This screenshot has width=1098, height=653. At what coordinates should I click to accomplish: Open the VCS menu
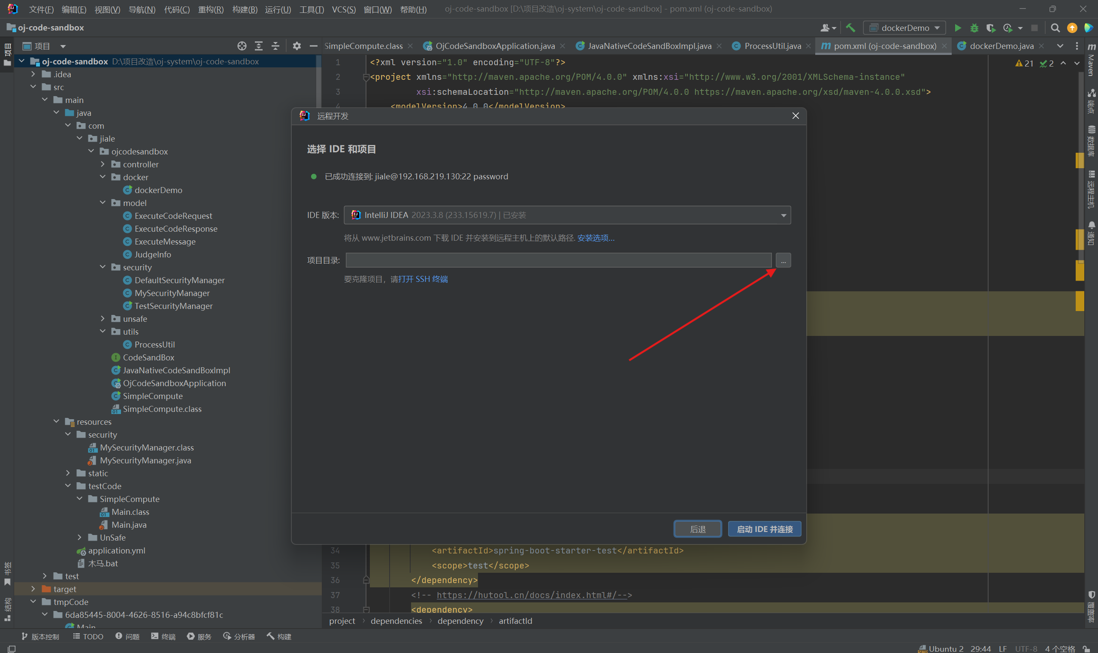click(x=343, y=9)
